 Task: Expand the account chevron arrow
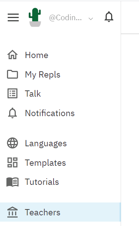91,19
